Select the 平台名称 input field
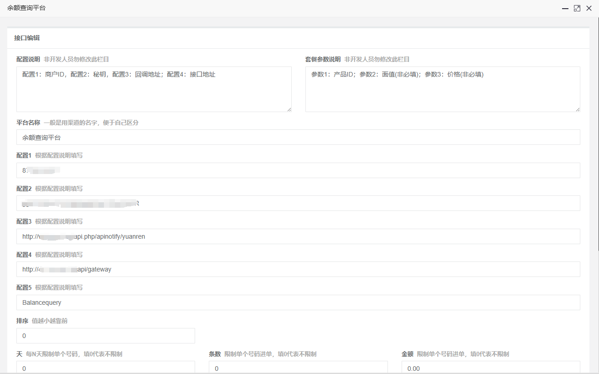This screenshot has width=599, height=374. coord(298,137)
